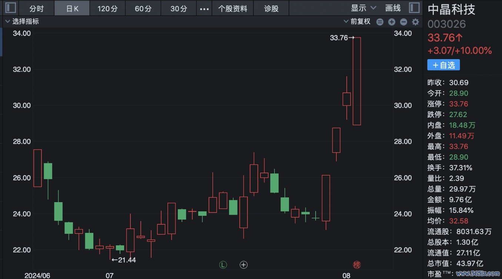
Task: Click the 画线 drawing tool button
Action: 393,8
